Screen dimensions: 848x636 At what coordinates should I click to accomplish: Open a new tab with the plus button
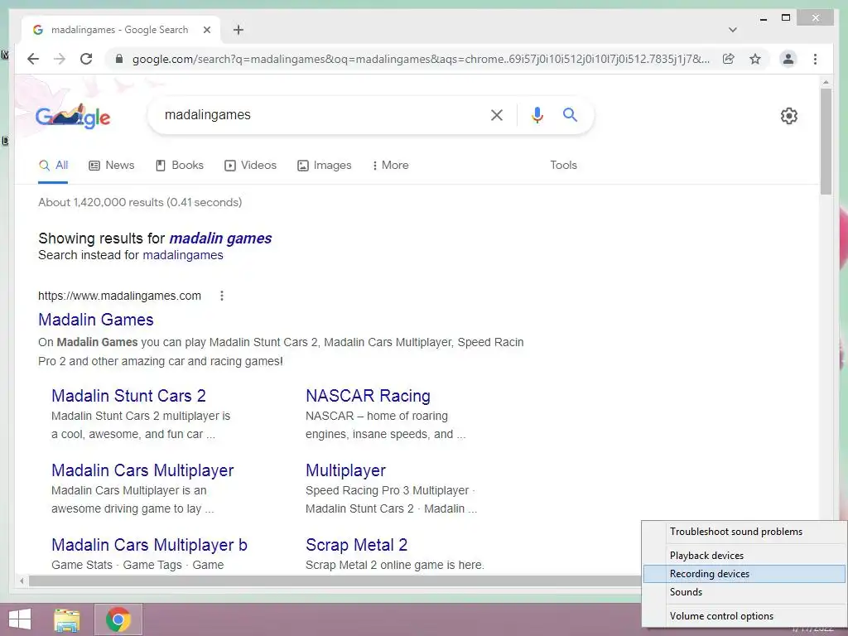[238, 30]
